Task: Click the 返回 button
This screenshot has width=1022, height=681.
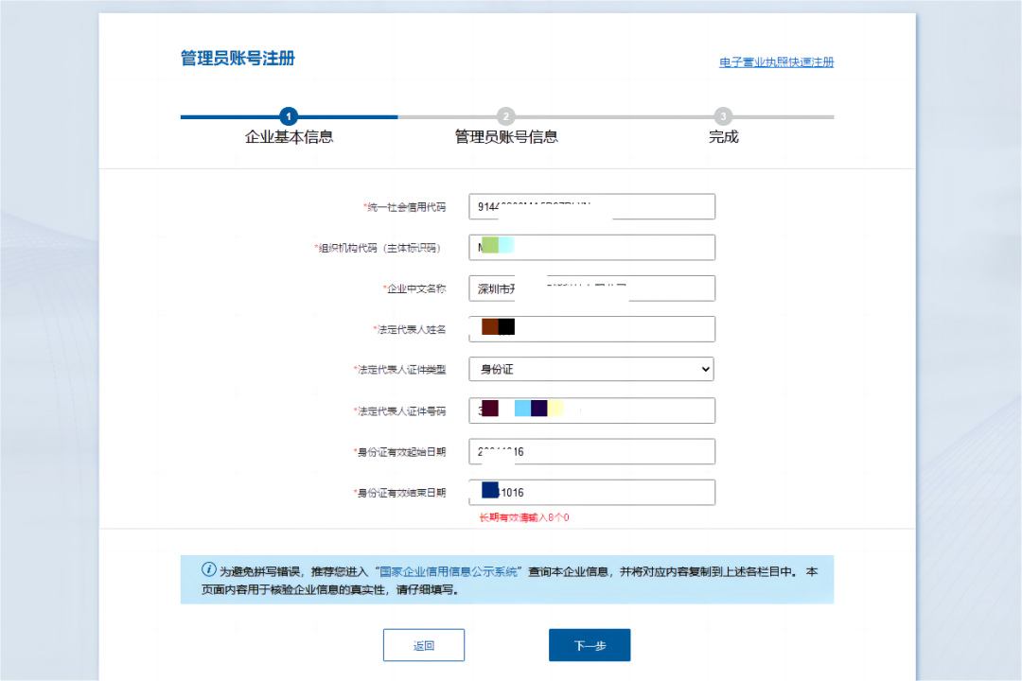Action: click(x=423, y=644)
